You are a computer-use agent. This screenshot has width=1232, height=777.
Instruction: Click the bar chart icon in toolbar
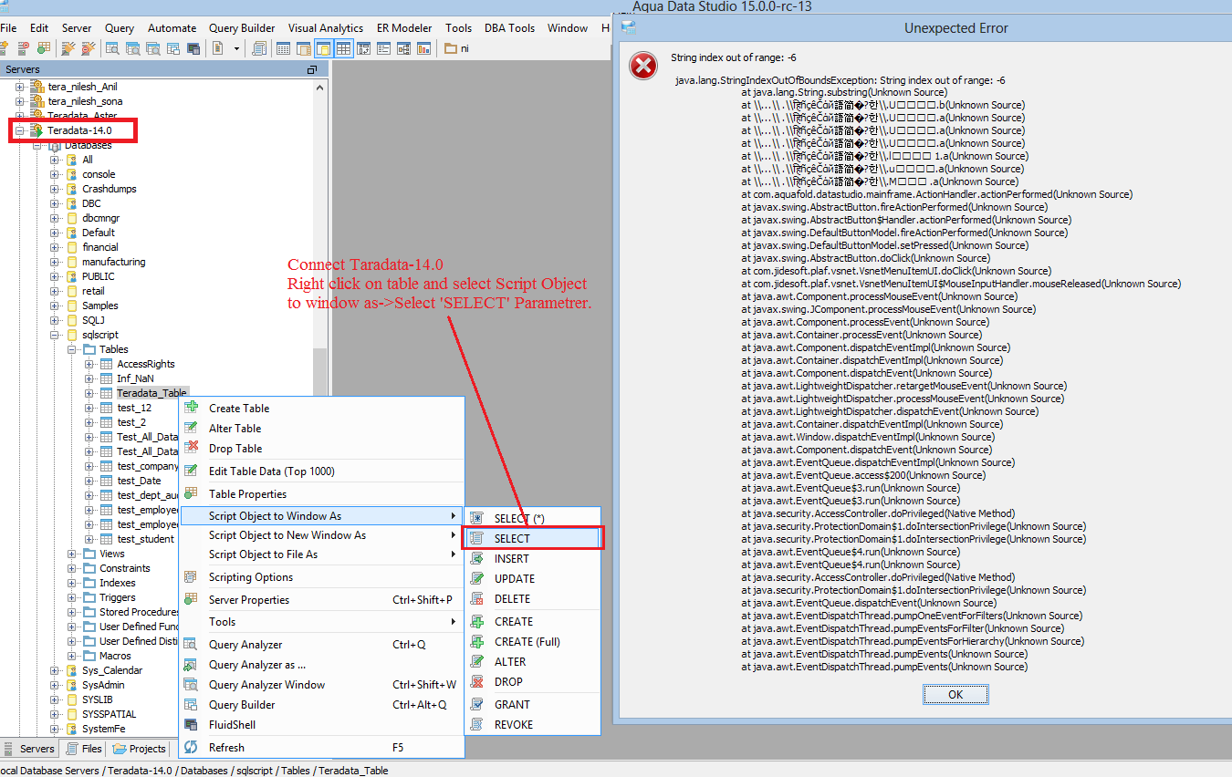tap(423, 48)
